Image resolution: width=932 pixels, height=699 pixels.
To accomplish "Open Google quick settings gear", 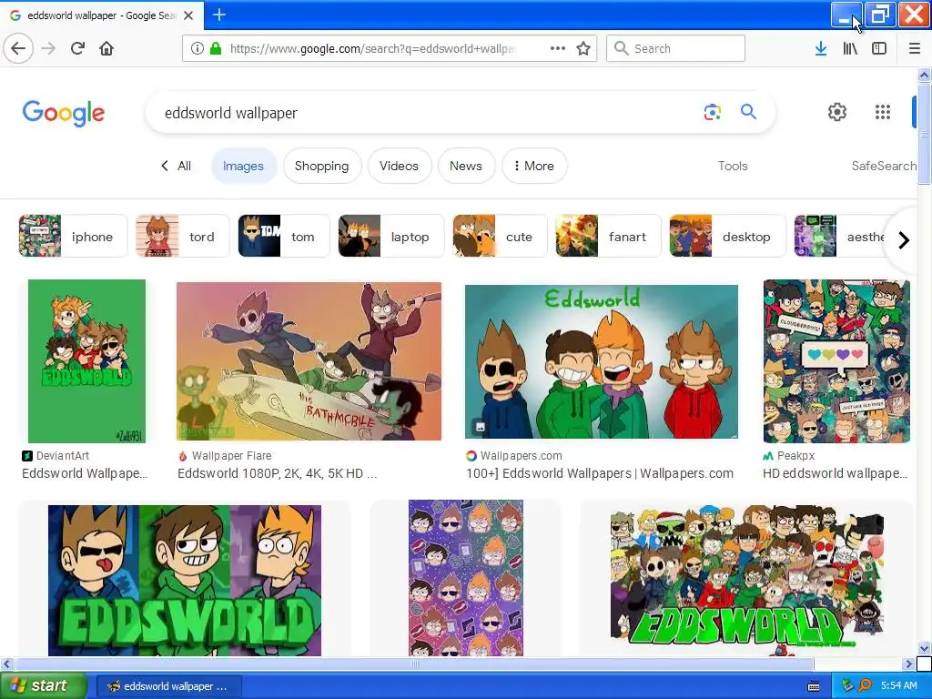I will pos(837,112).
